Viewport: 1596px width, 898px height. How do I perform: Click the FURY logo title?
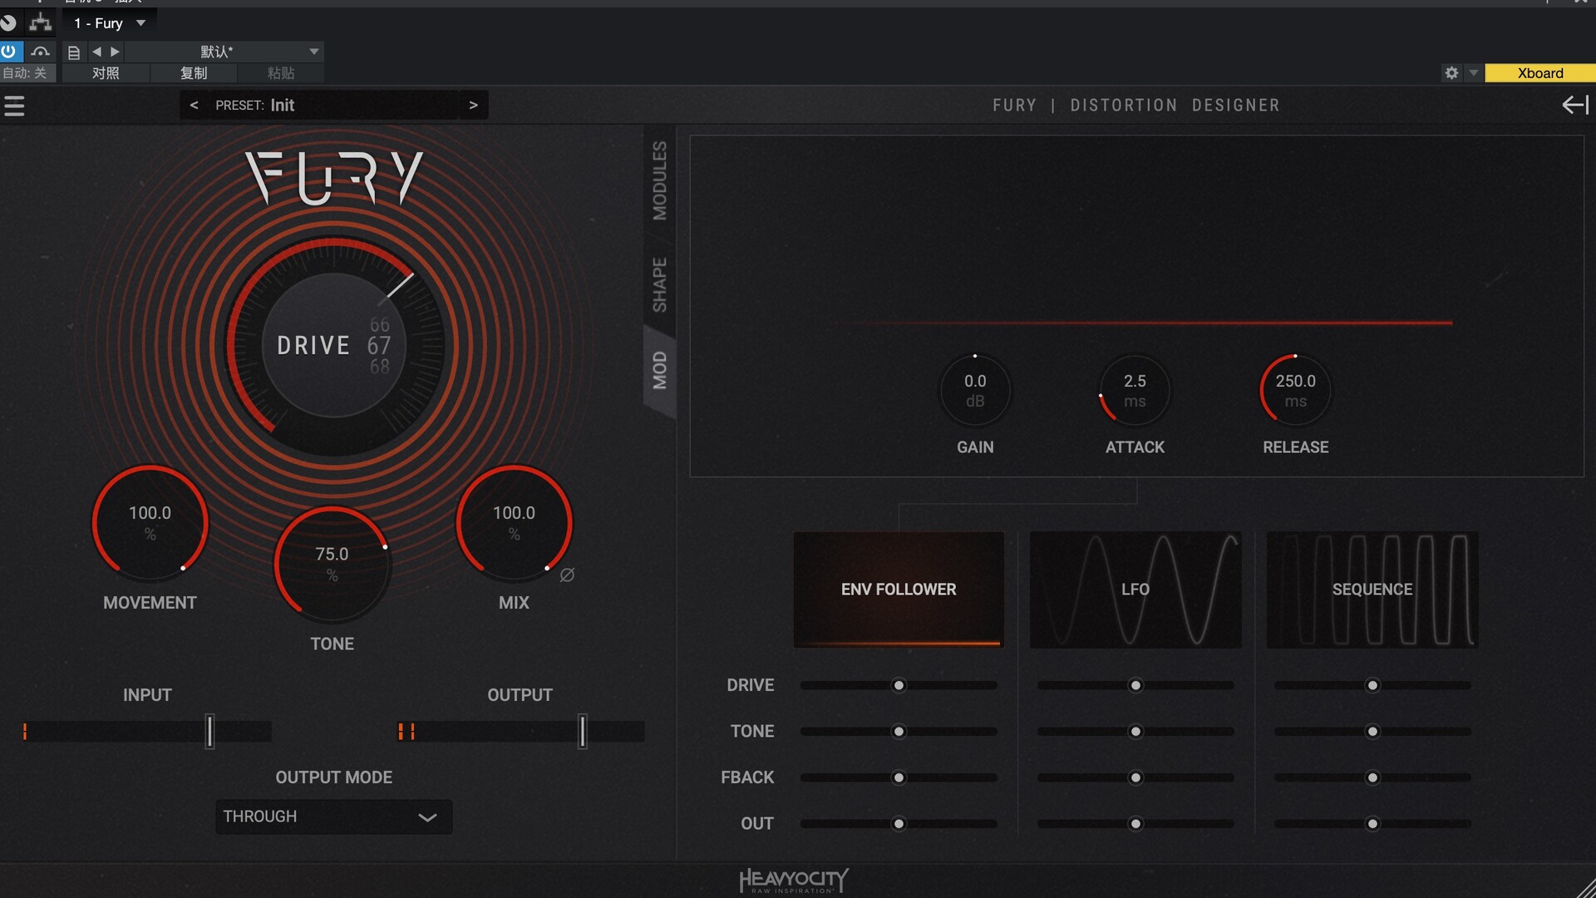click(334, 177)
